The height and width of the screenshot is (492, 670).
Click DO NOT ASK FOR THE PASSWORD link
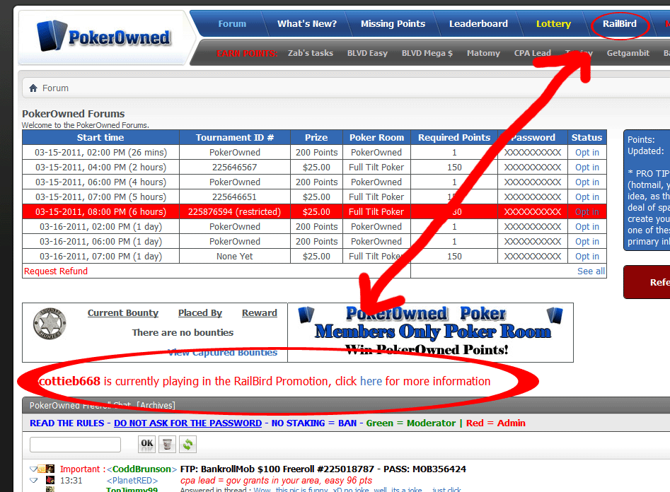pos(187,423)
